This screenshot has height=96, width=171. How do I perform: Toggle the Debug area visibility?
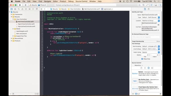click(156, 5)
